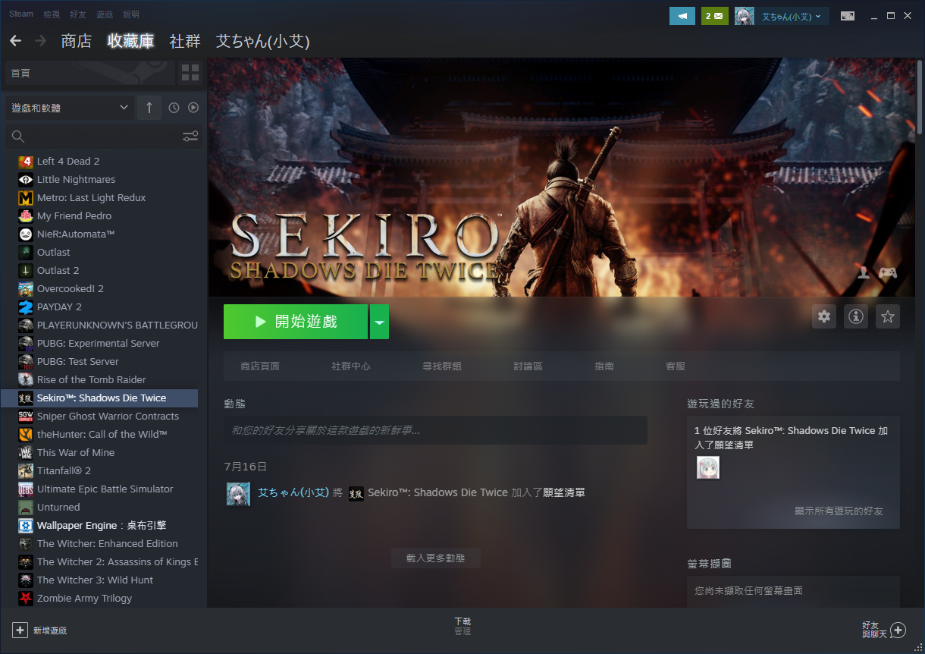The width and height of the screenshot is (925, 654).
Task: Click PAYDAY 2 game icon
Action: pyautogui.click(x=26, y=307)
